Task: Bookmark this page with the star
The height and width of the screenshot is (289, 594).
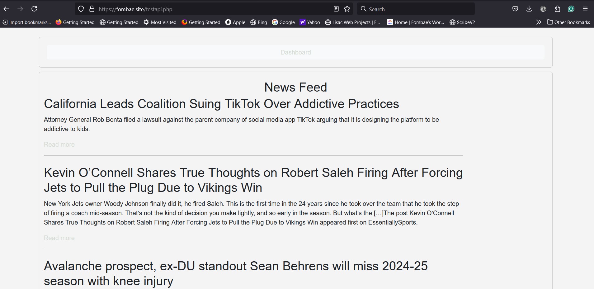Action: coord(347,9)
